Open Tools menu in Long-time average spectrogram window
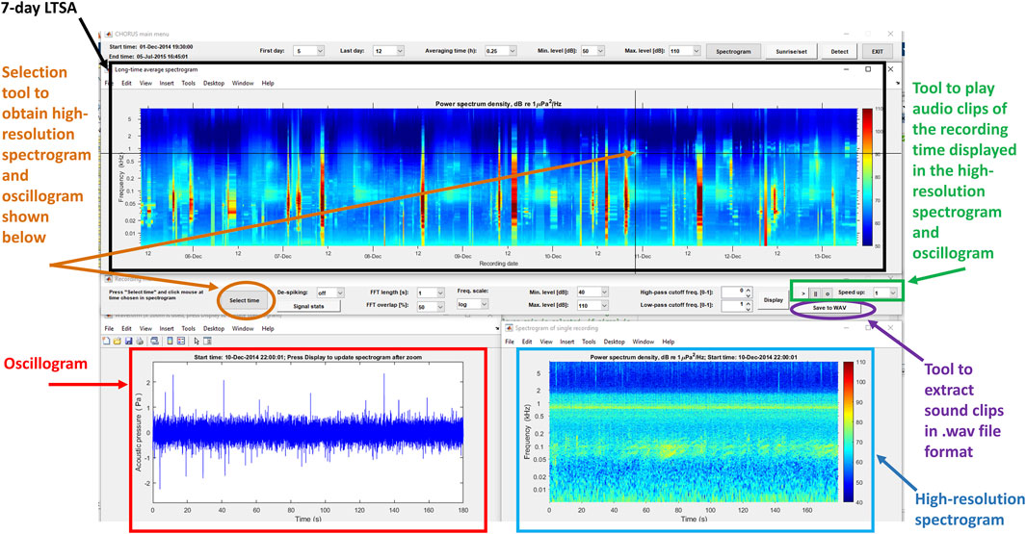The image size is (1026, 534). point(189,83)
